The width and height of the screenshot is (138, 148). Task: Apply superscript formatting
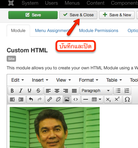pyautogui.click(x=117, y=99)
